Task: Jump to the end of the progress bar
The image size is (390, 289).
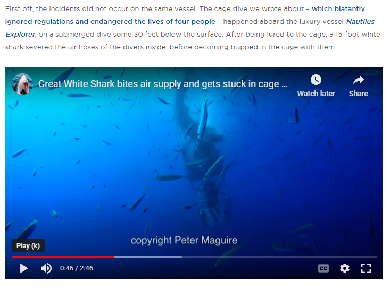Action: [376, 257]
